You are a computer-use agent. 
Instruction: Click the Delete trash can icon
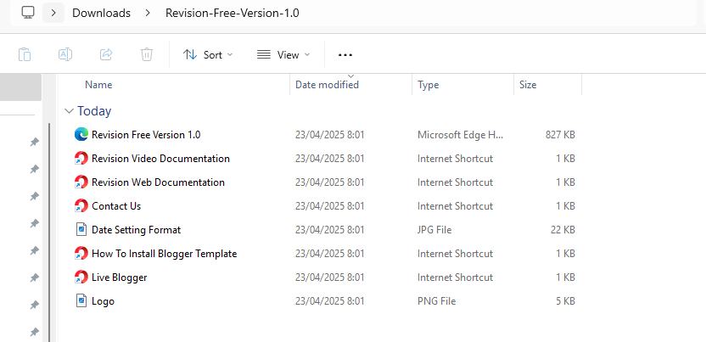[146, 54]
